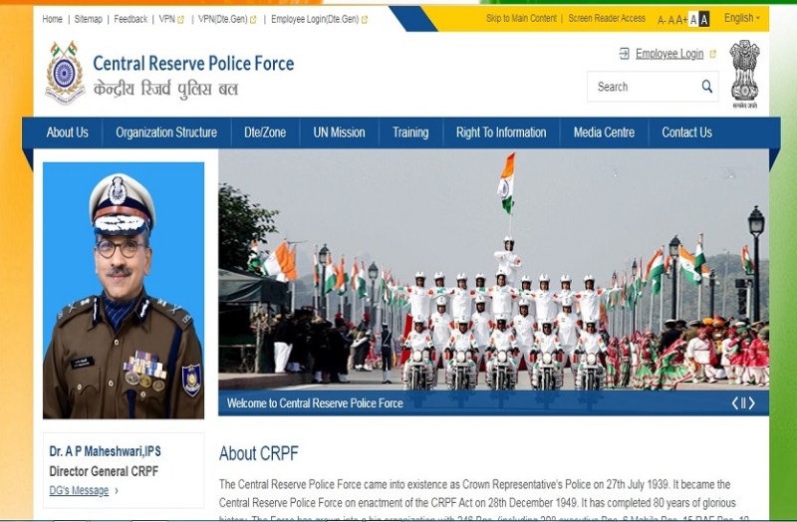Viewport: 797px width, 522px height.
Task: Click external icon next to header Employee Login
Action: coord(712,54)
